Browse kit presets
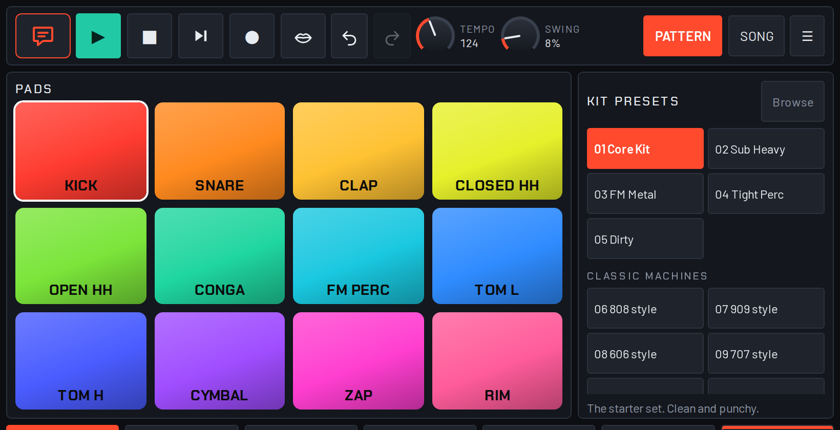Viewport: 840px width, 430px height. (793, 101)
